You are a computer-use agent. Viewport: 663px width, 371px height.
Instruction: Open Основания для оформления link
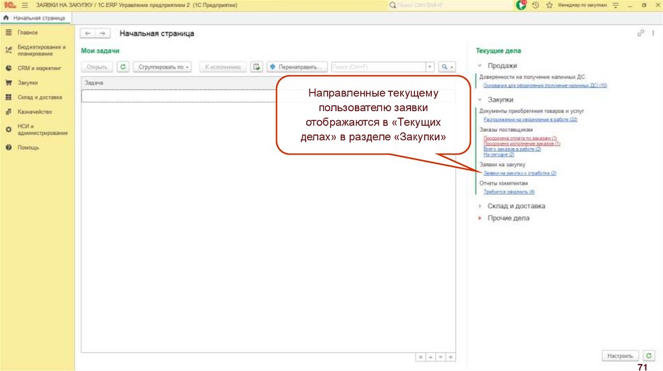pyautogui.click(x=545, y=85)
